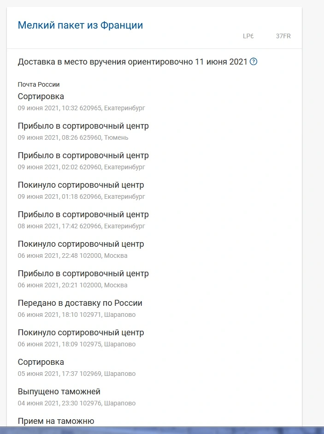Click the 'Прибыло в сортировочный центр' Тюмень entry

(x=83, y=126)
